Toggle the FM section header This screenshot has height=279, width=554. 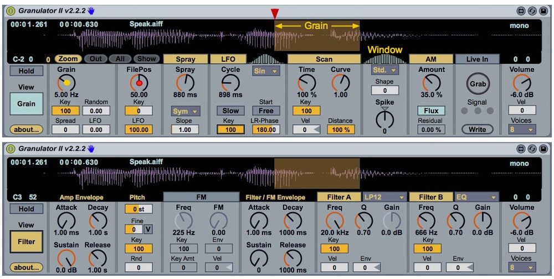coord(201,197)
